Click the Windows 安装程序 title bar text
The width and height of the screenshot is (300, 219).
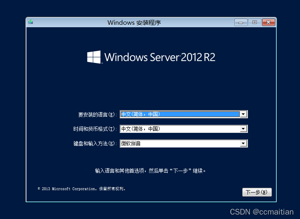coord(134,22)
